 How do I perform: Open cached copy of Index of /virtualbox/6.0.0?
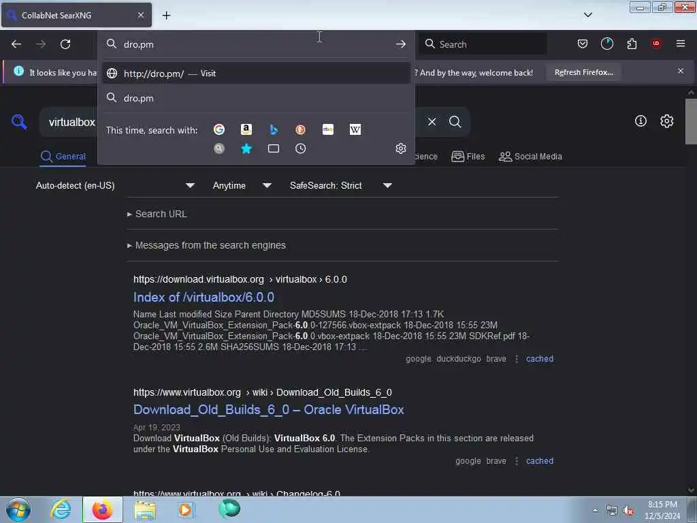[540, 359]
